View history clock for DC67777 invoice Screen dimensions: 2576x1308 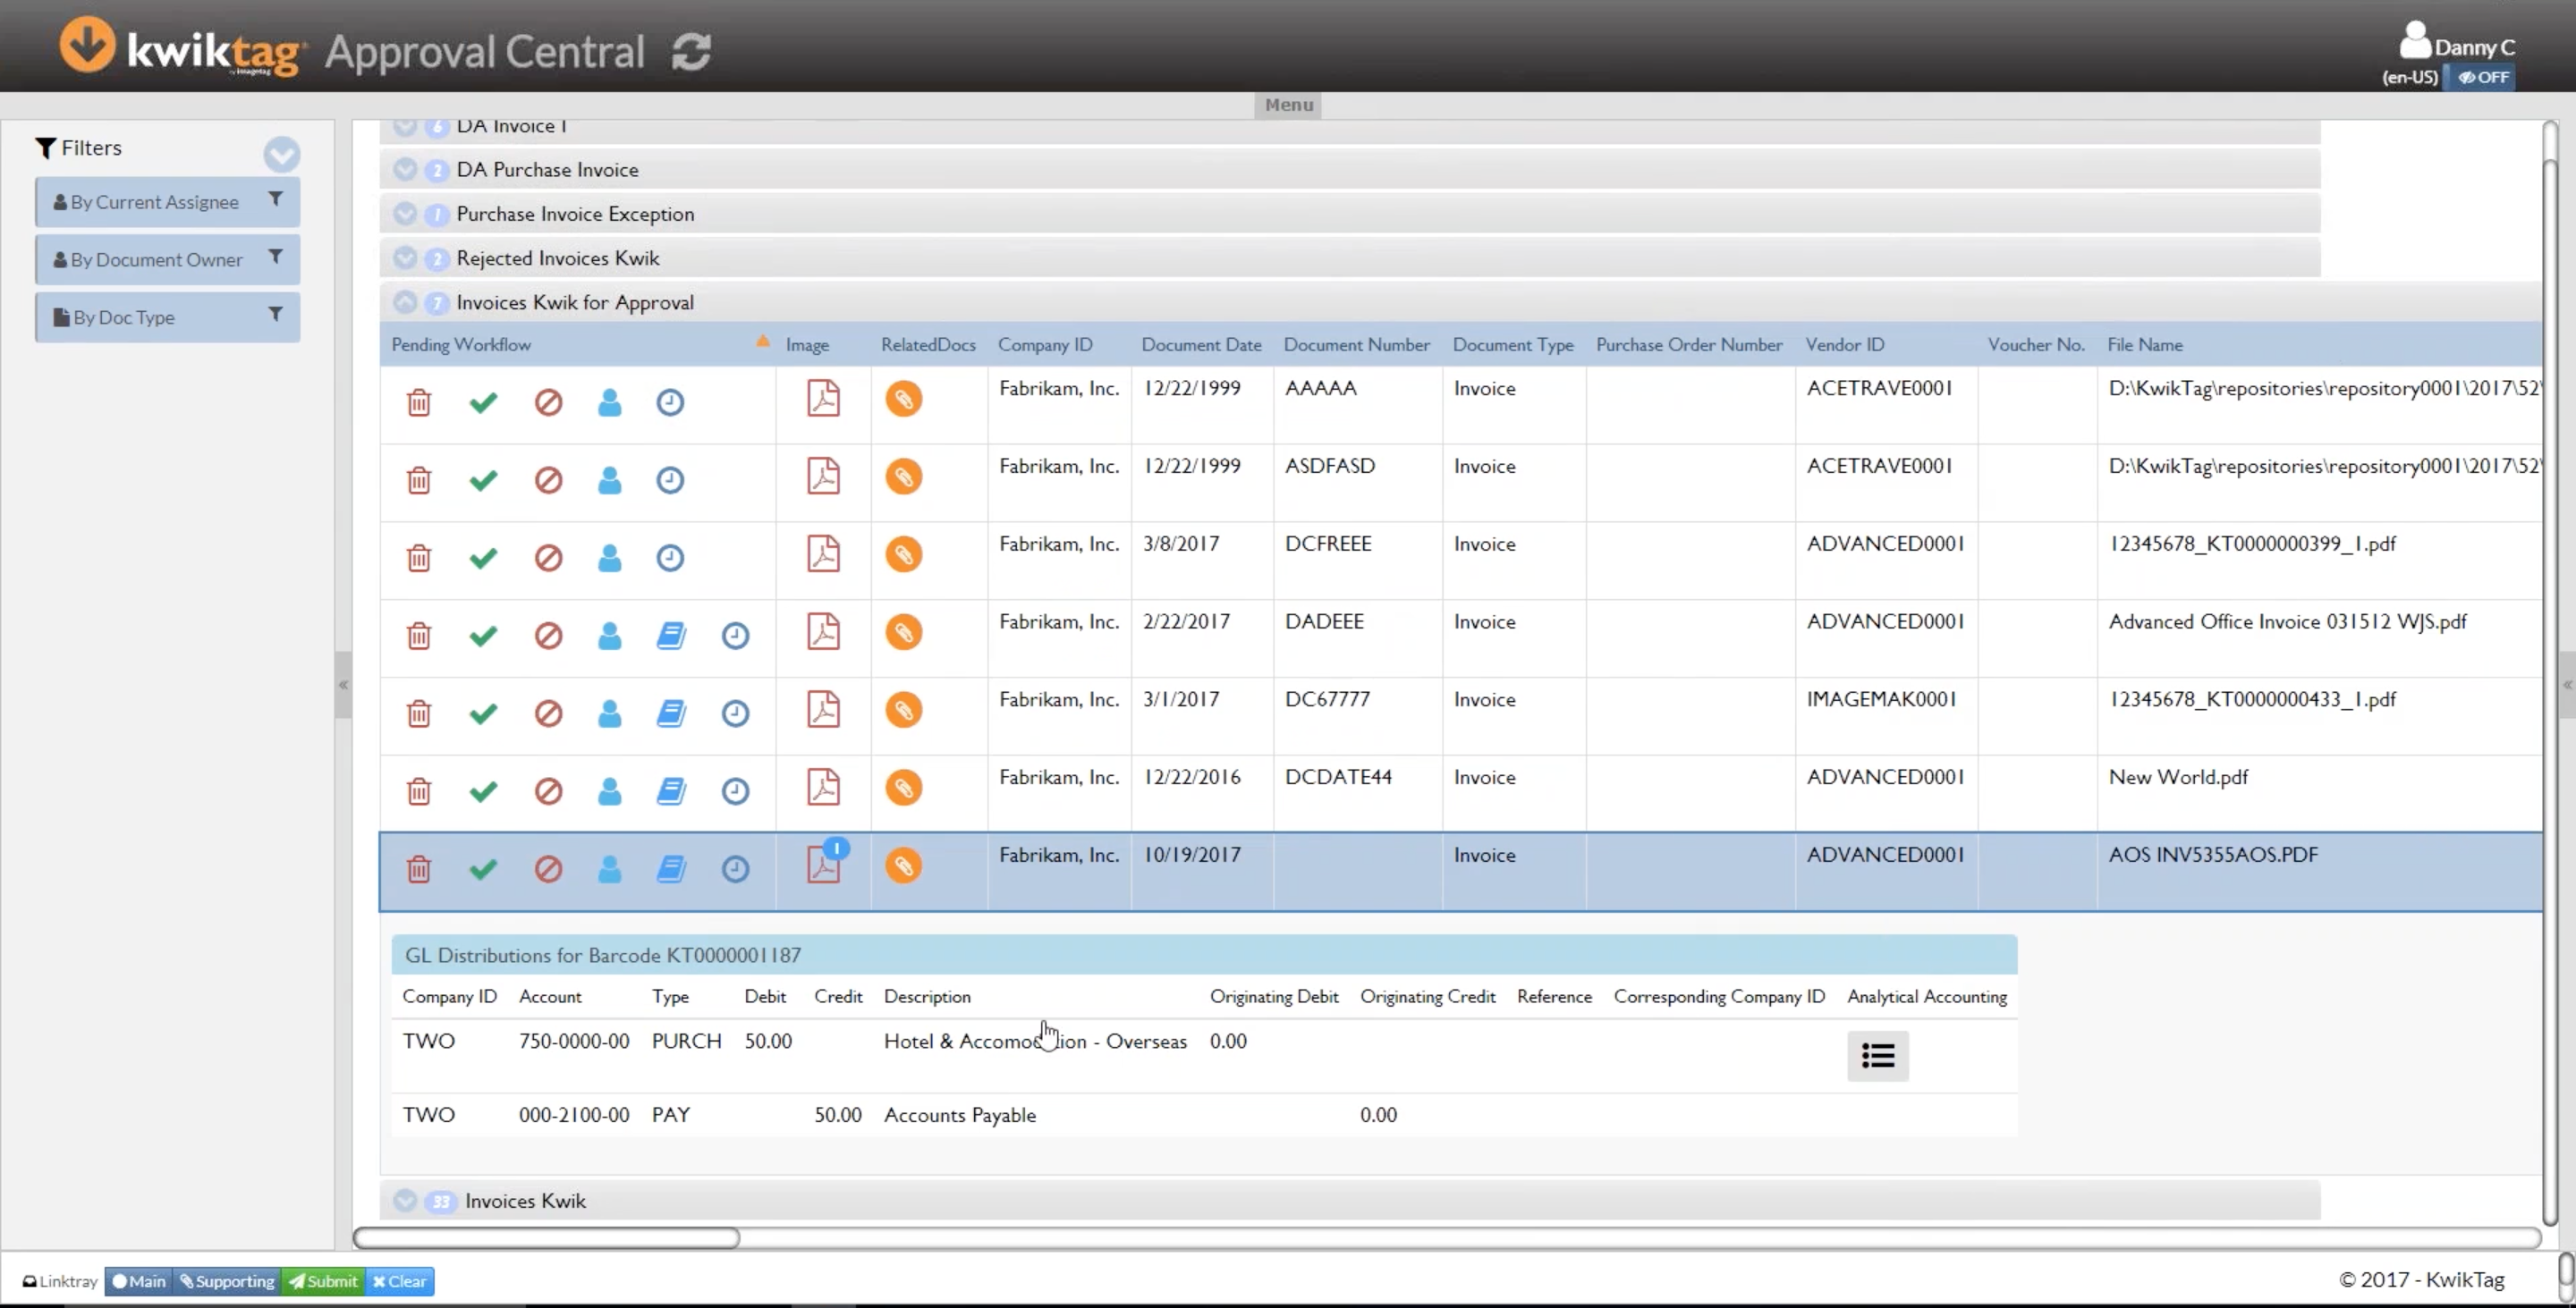pyautogui.click(x=735, y=713)
